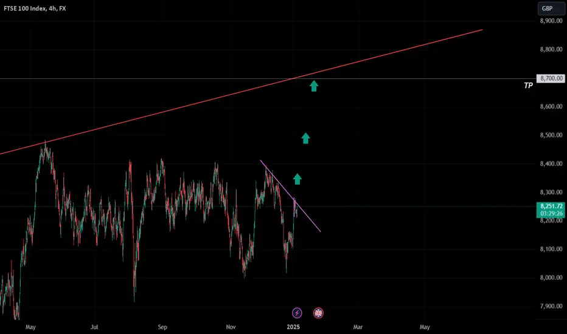This screenshot has height=334, width=567.
Task: Select the 8,700.00 horizontal line price label
Action: (x=551, y=78)
